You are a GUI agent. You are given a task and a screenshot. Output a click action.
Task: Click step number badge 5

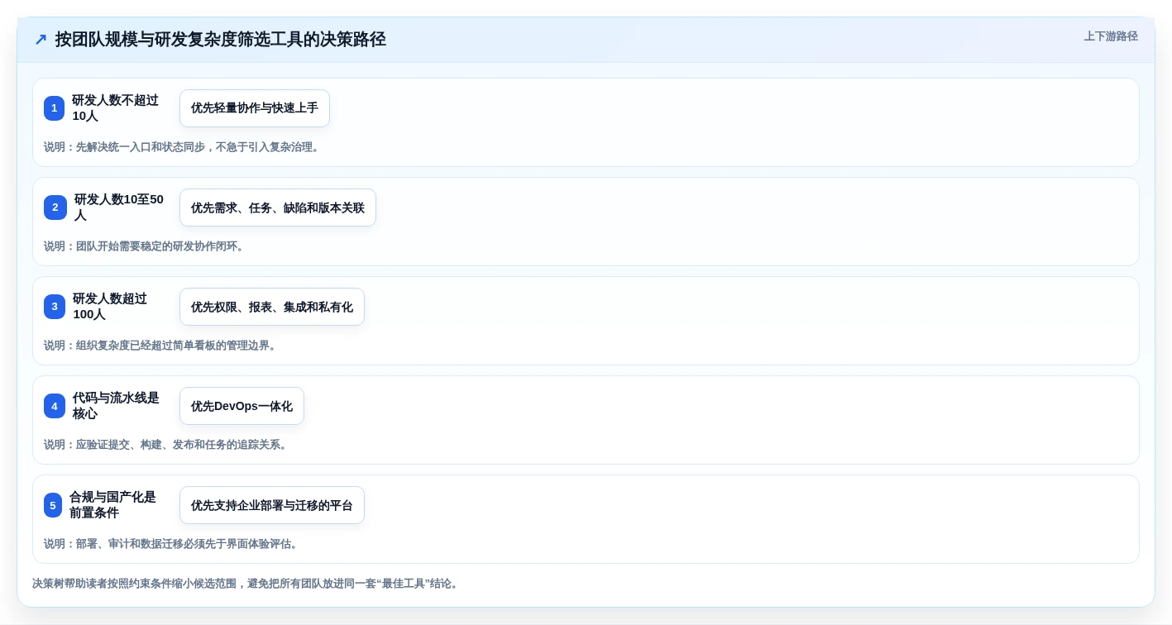click(53, 505)
